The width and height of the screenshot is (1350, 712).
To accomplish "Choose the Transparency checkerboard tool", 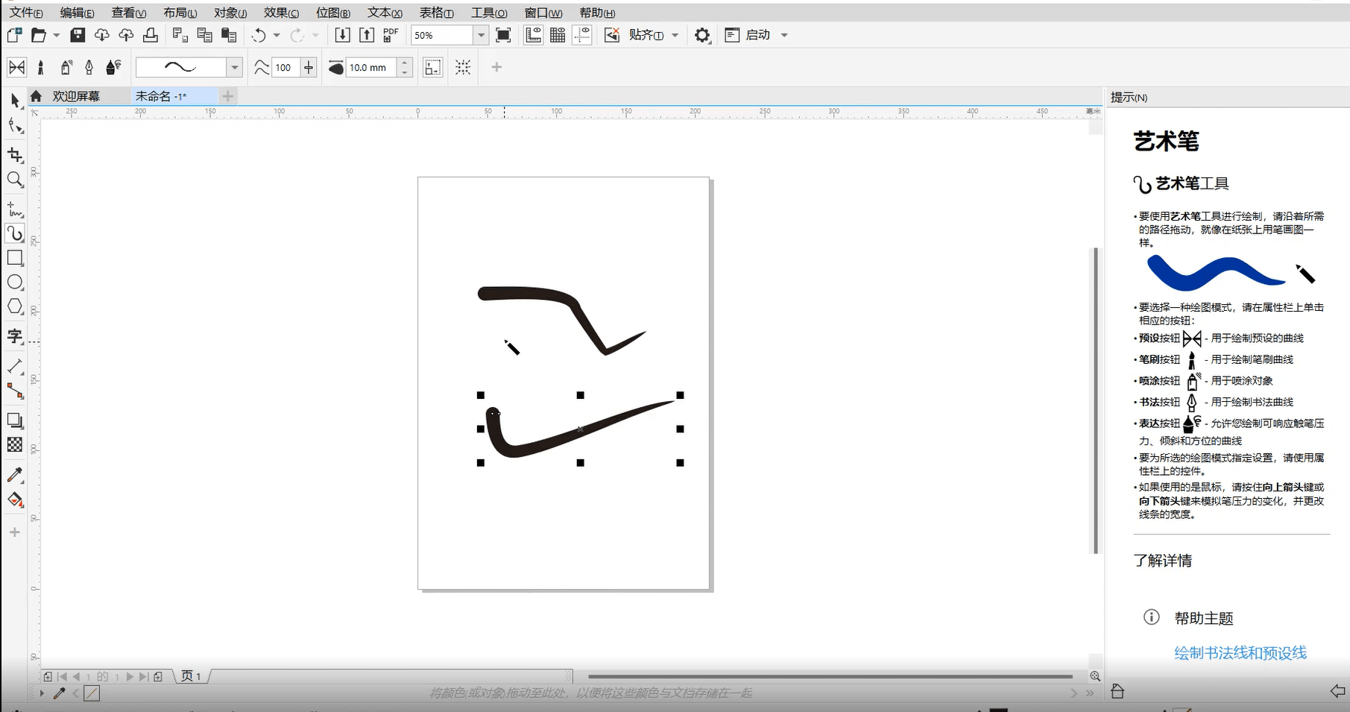I will [15, 445].
